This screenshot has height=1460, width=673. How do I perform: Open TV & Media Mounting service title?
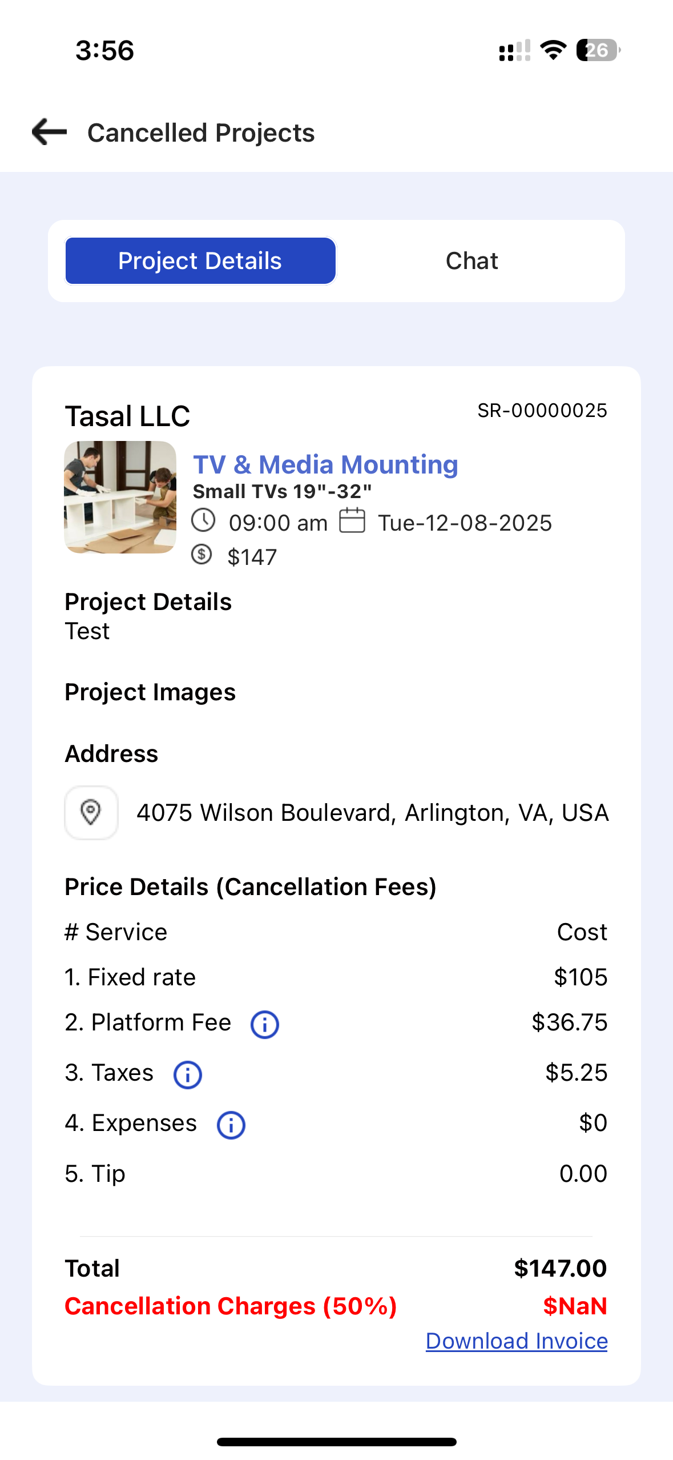click(x=325, y=464)
